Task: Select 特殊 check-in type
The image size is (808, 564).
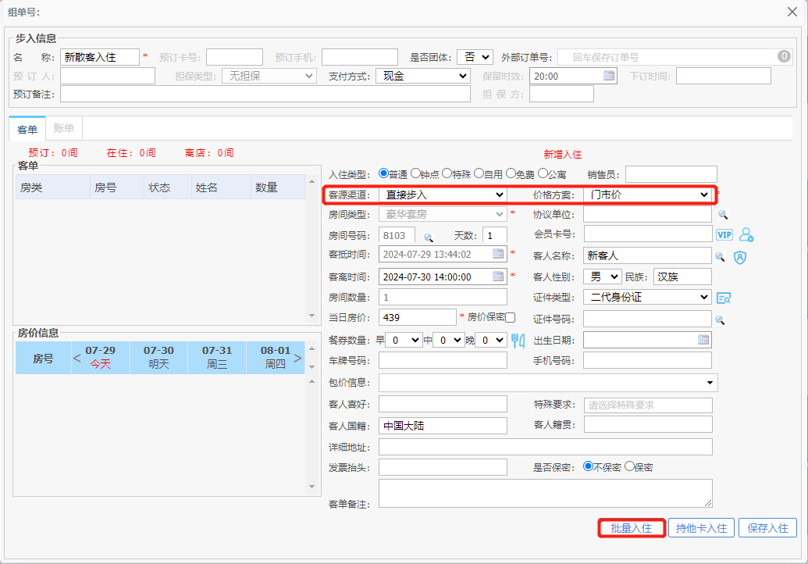Action: pyautogui.click(x=447, y=173)
